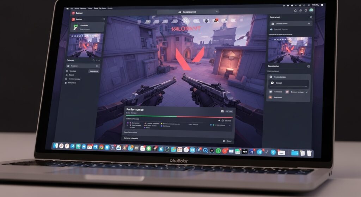Click the pink square icon left of the chevron
This screenshot has height=197, width=361.
coord(287,92)
